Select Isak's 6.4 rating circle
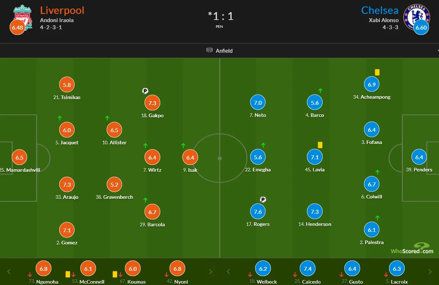 (x=190, y=157)
